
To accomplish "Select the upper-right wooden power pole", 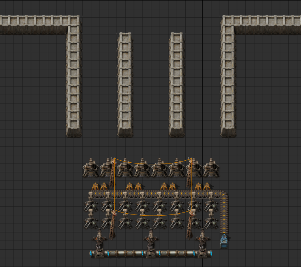I will [x=190, y=172].
